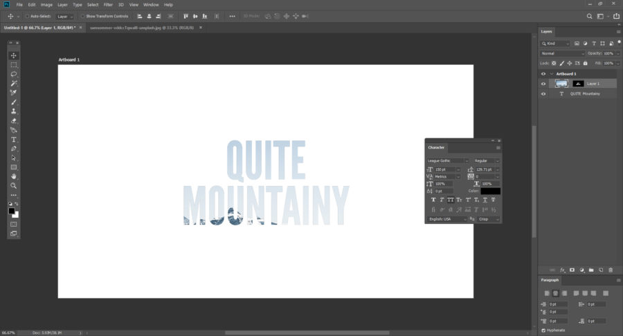
Task: Click the Artboard 1 label on canvas
Action: (x=69, y=59)
